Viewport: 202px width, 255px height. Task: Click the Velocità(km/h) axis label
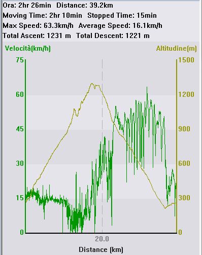[28, 49]
